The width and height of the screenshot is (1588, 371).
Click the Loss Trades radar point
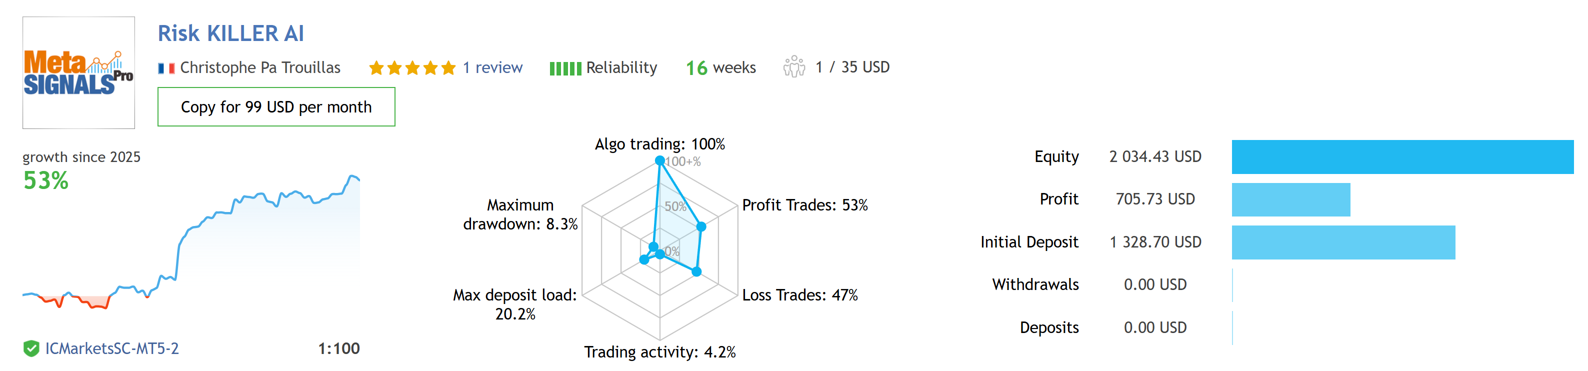click(x=696, y=271)
